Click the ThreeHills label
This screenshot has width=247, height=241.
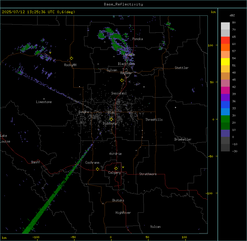tap(154, 120)
